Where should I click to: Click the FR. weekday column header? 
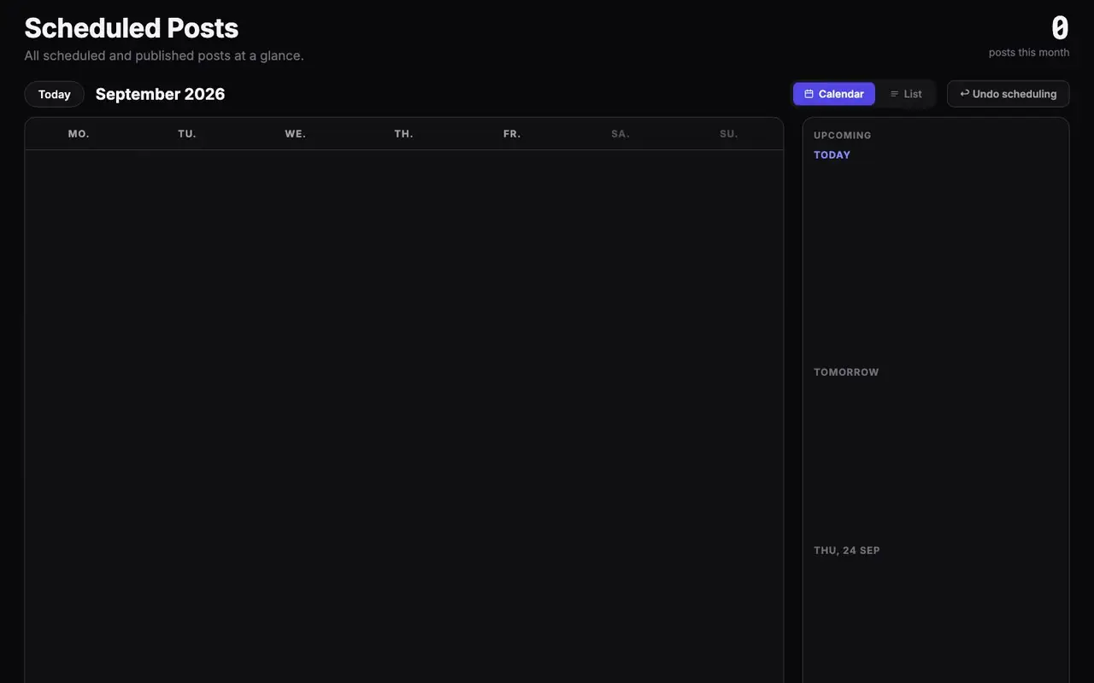(512, 134)
